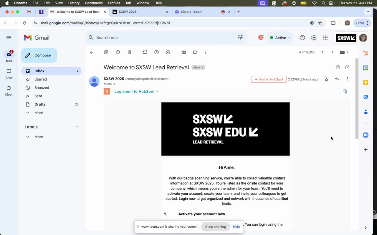
Task: Show details arrow next to 'to me'
Action: click(115, 84)
